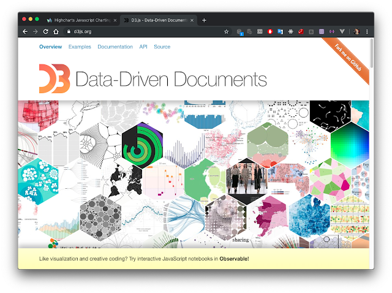Screen dimensions: 392x293
Task: Open the red hand blocker extension
Action: pos(270,31)
